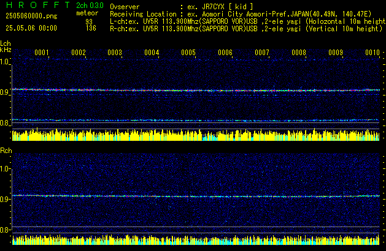
Task: Click the file name '2505060000.png'
Action: click(31, 16)
